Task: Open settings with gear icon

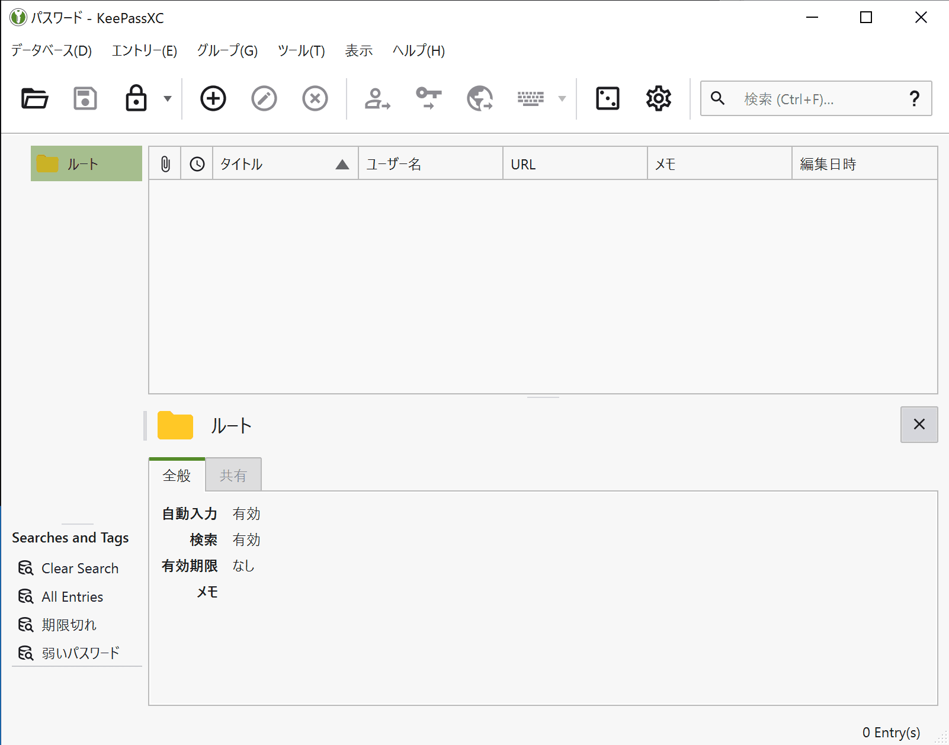Action: 659,98
